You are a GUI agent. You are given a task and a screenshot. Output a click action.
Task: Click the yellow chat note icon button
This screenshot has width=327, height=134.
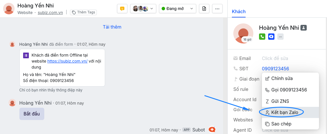(122, 9)
